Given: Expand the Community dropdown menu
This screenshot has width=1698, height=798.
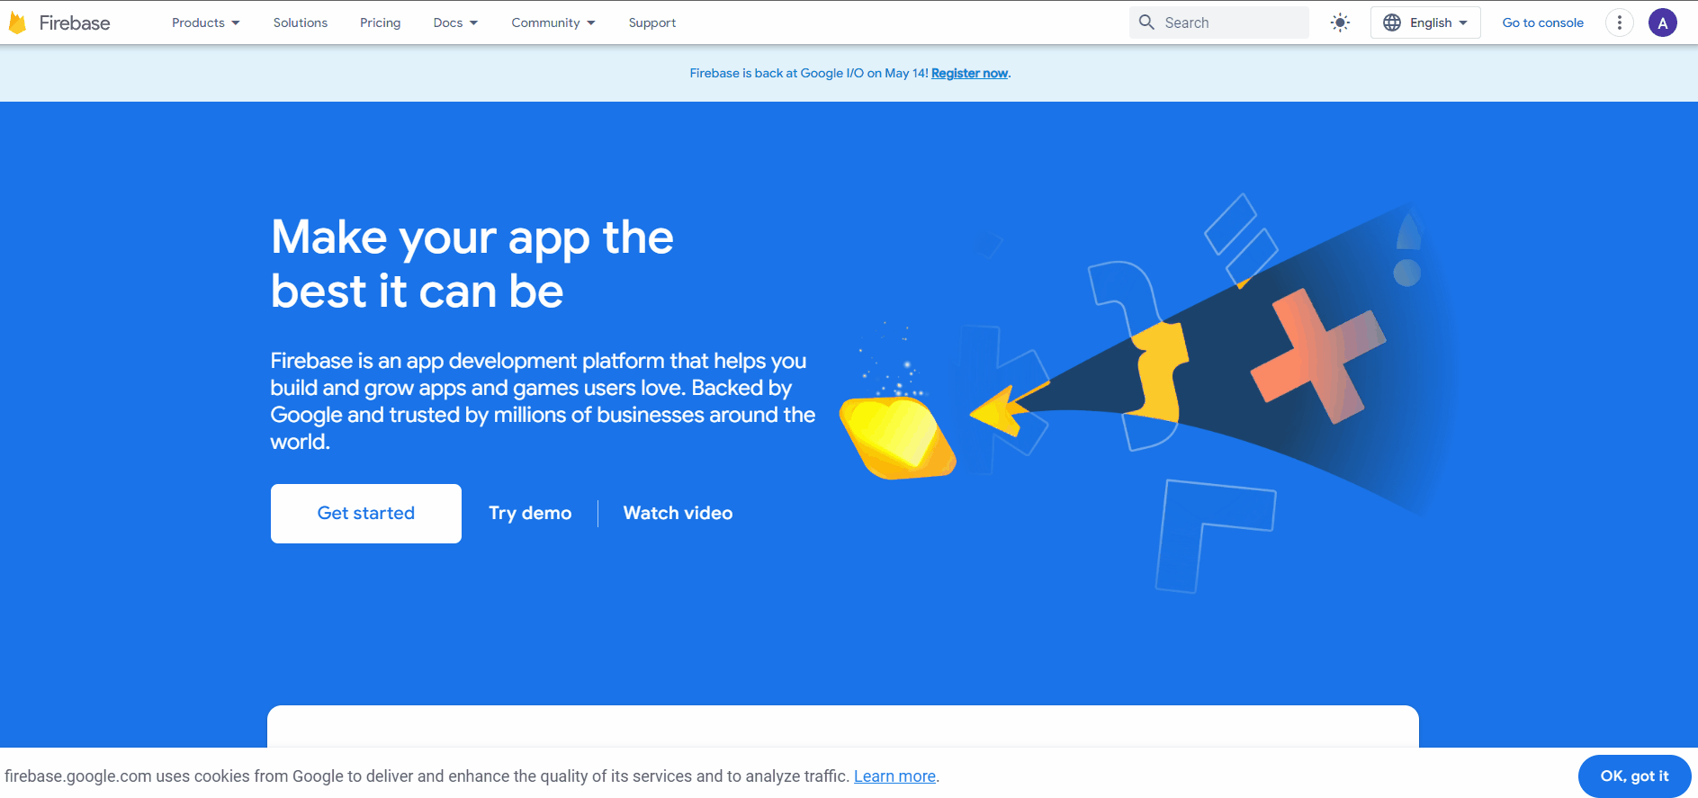Looking at the screenshot, I should (x=553, y=22).
